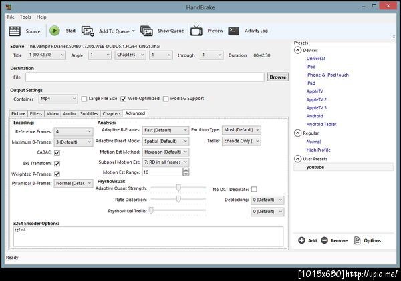Open the Subpixel Motion Est dropdown

click(166, 162)
